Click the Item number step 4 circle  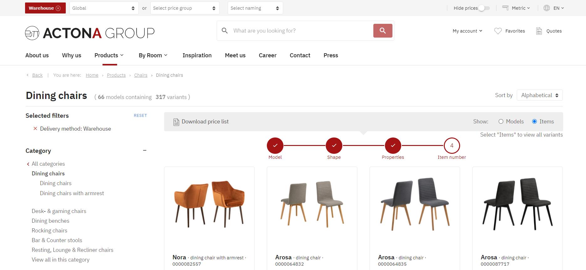pos(452,146)
